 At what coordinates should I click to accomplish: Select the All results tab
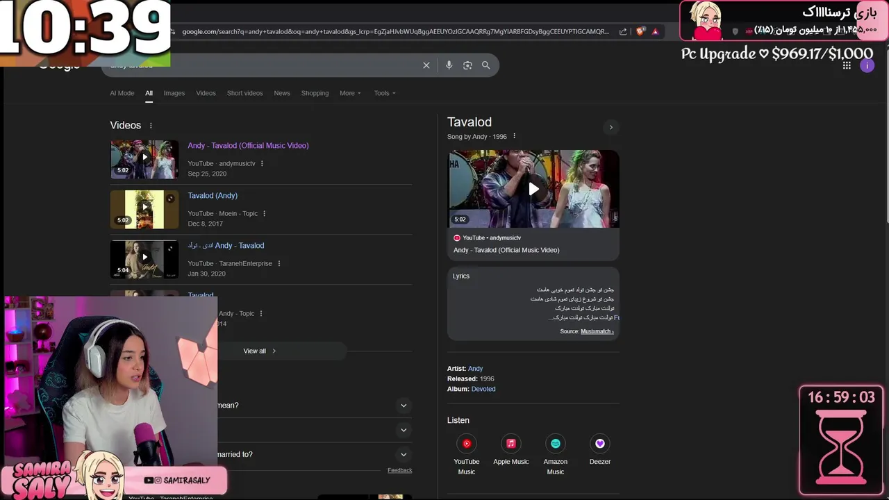click(149, 93)
